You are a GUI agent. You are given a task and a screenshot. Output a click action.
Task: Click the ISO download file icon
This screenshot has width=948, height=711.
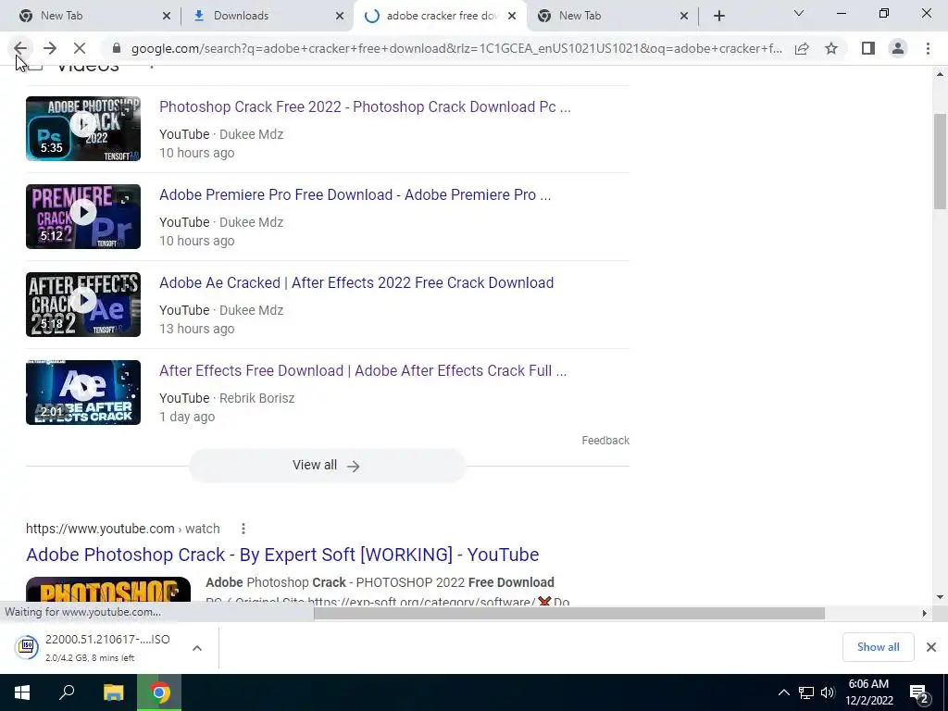pyautogui.click(x=27, y=647)
